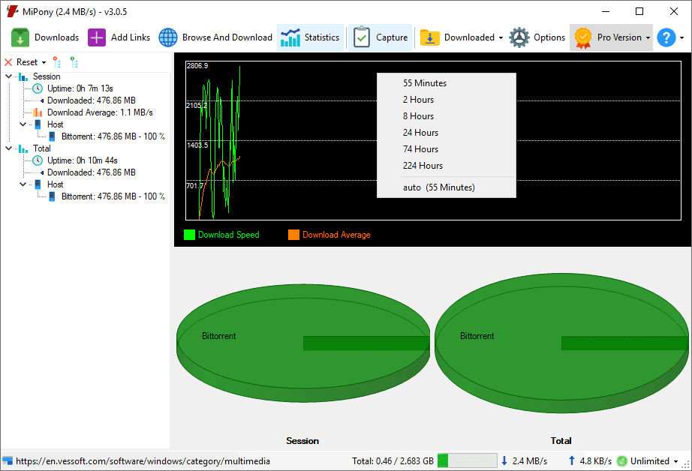This screenshot has height=471, width=692.
Task: Click the Total statistics node icon
Action: (23, 148)
